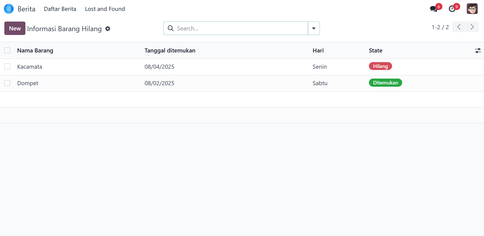Click the red Hilang status badge

(x=380, y=66)
